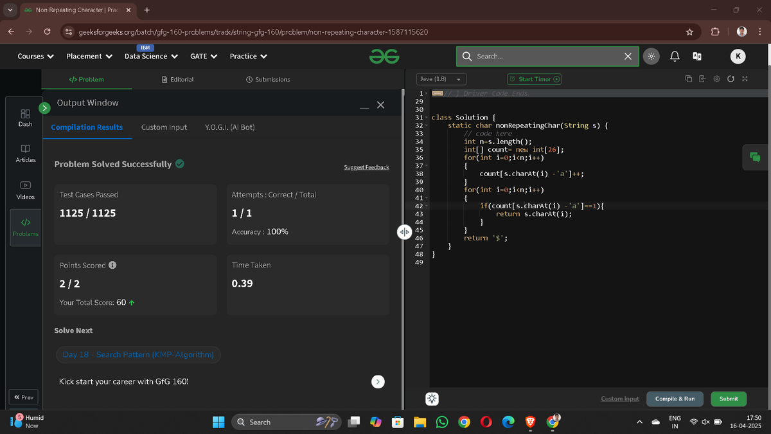Screen dimensions: 771x434
Task: Click the Start Timer button
Action: [x=535, y=79]
